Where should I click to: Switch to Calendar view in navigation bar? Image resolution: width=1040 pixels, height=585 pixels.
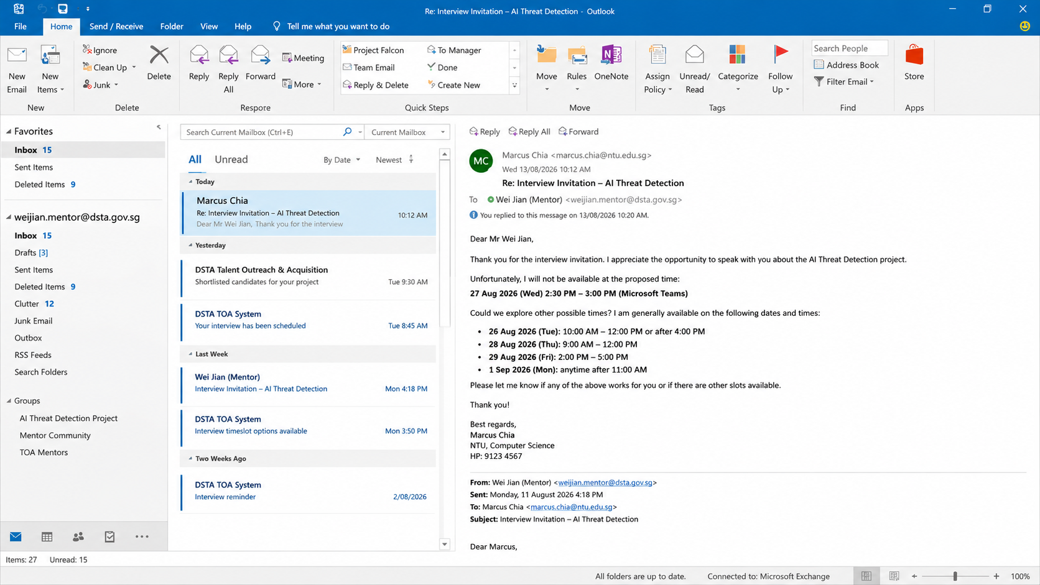point(47,537)
